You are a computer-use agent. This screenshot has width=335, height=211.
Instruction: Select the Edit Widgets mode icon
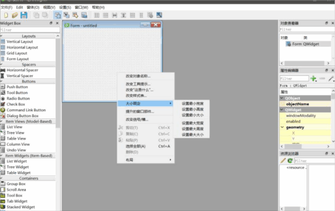tap(58, 15)
